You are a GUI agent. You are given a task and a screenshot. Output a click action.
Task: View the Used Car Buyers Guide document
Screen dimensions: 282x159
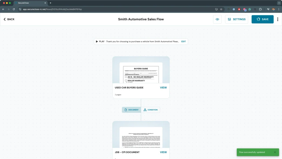coord(163,88)
